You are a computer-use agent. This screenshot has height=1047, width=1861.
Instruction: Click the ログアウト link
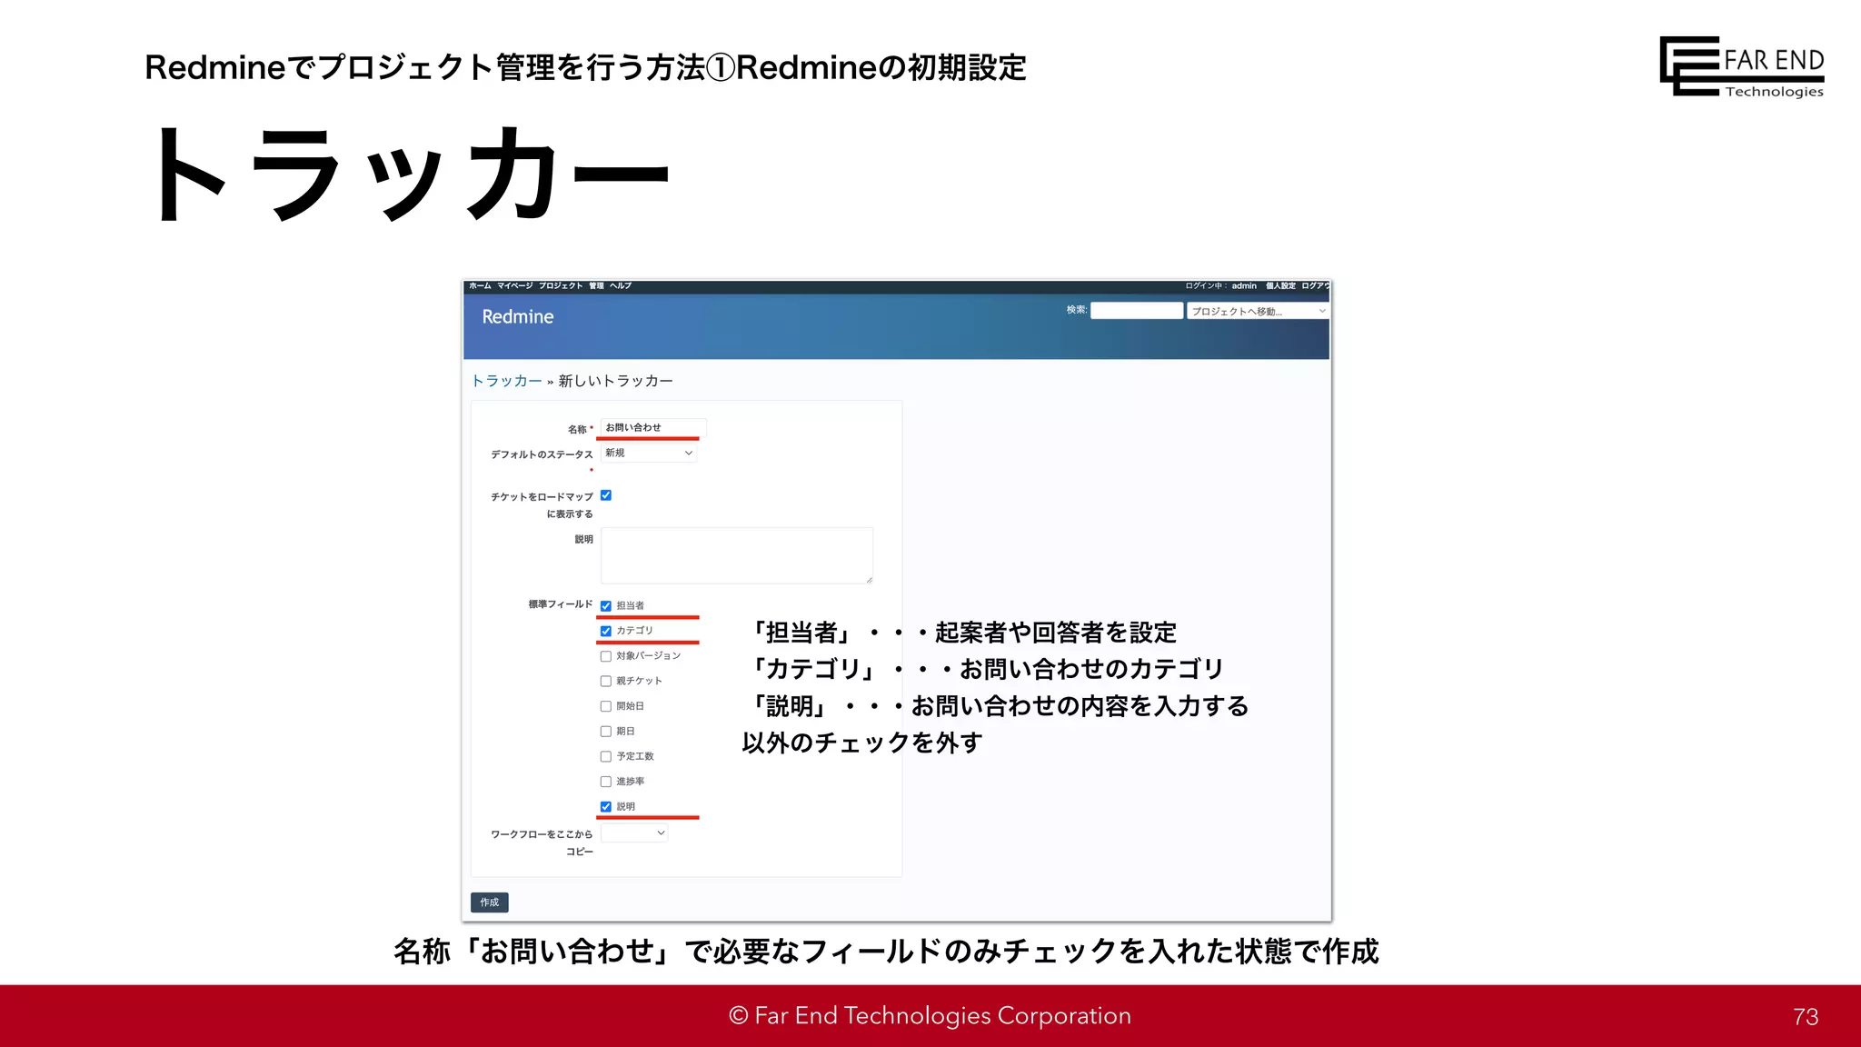[x=1316, y=286]
